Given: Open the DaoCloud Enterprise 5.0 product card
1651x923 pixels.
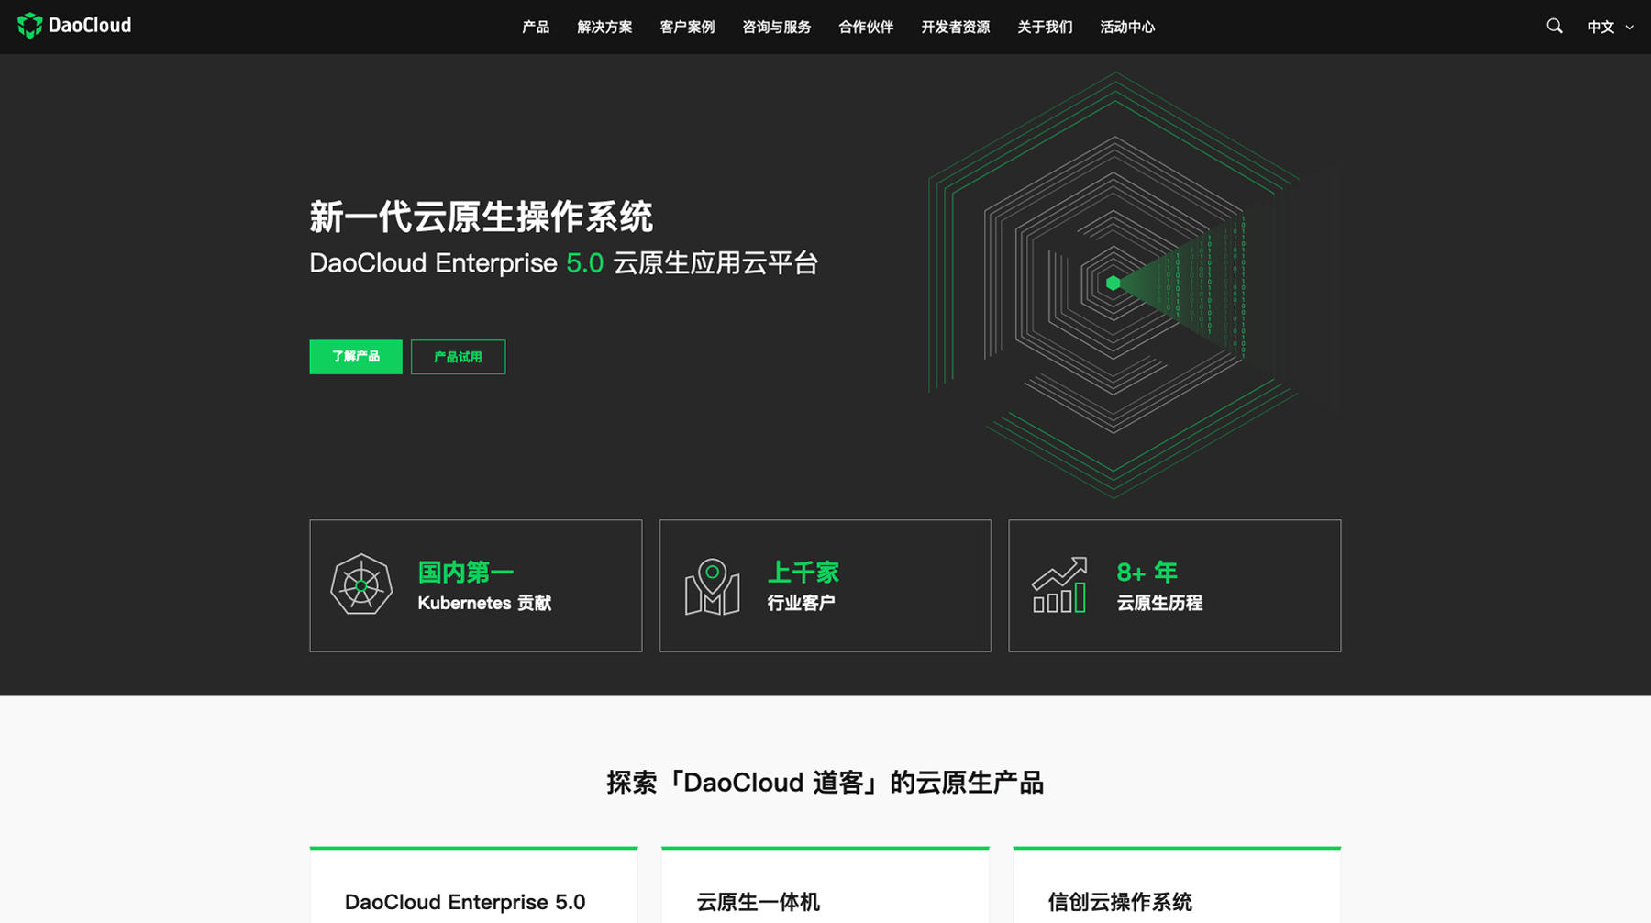Looking at the screenshot, I should point(474,885).
